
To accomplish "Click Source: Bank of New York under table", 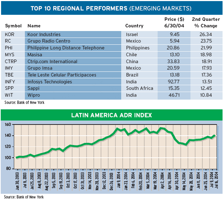I will point(25,102).
